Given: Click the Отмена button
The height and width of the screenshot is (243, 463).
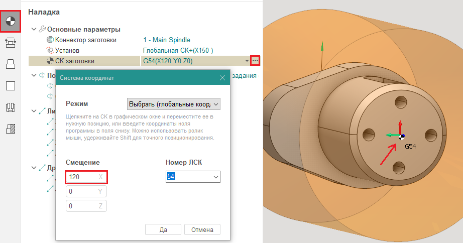Looking at the screenshot, I should pyautogui.click(x=202, y=229).
